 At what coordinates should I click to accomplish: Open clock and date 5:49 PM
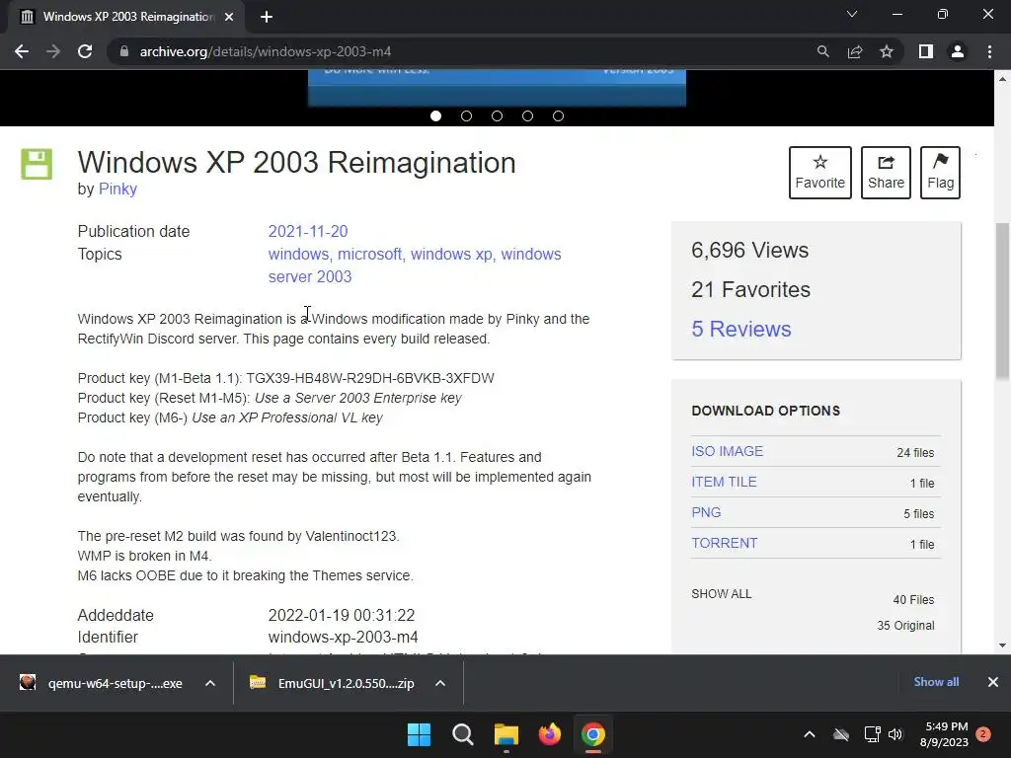(944, 734)
